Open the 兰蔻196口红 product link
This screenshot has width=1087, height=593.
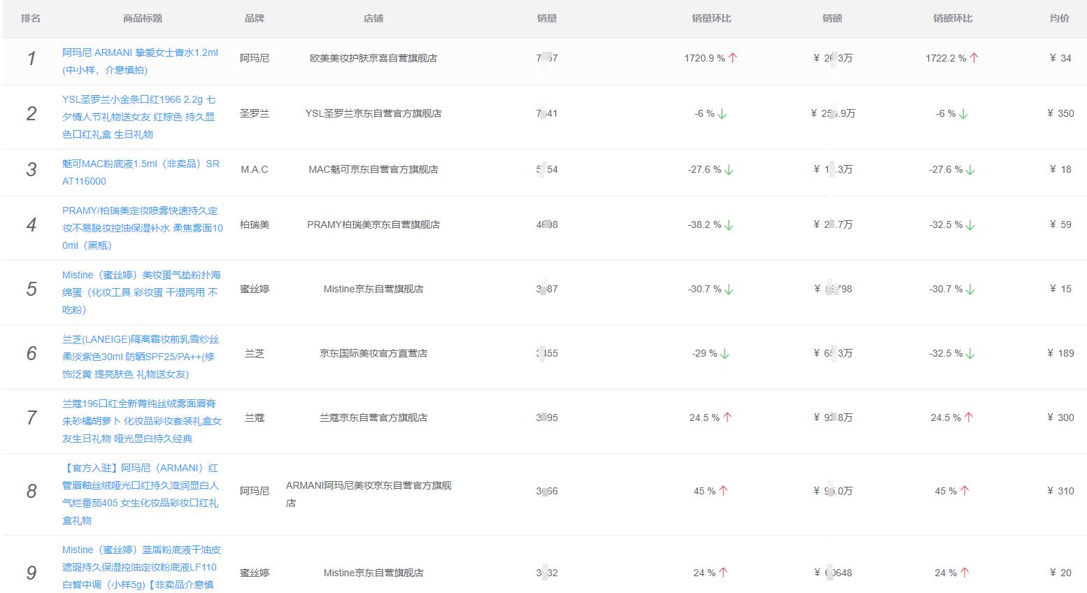[142, 421]
